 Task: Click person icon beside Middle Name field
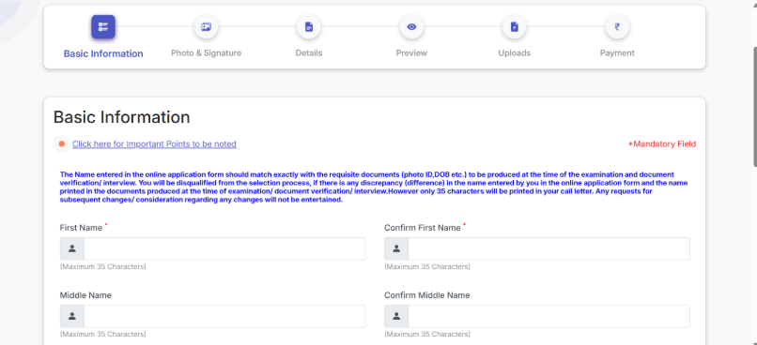point(72,316)
